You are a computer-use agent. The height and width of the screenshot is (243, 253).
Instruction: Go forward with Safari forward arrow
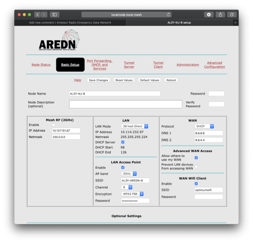[x=44, y=15]
